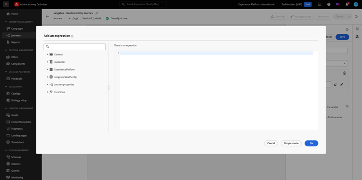Click the Home icon in sidebar
362x180 pixels.
click(8, 14)
